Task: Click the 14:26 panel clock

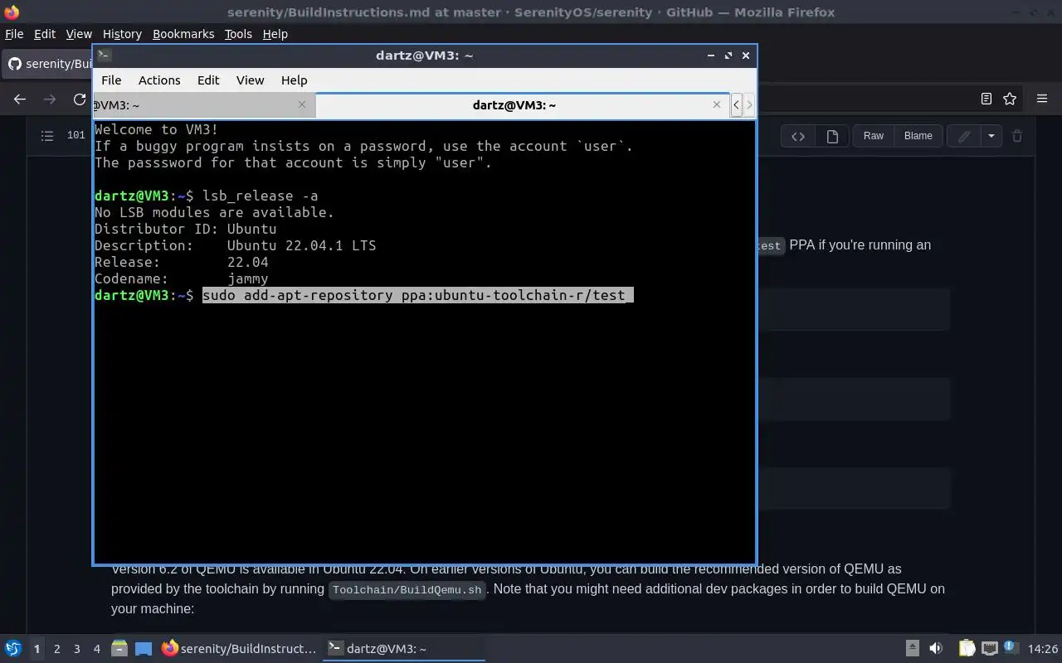Action: tap(1043, 649)
